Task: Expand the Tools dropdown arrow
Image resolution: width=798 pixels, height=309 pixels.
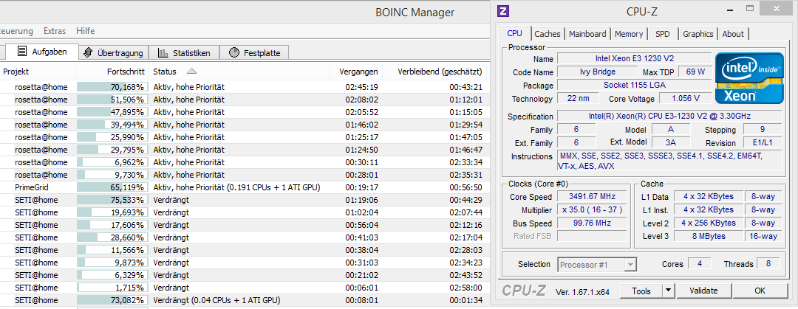Action: tap(668, 291)
